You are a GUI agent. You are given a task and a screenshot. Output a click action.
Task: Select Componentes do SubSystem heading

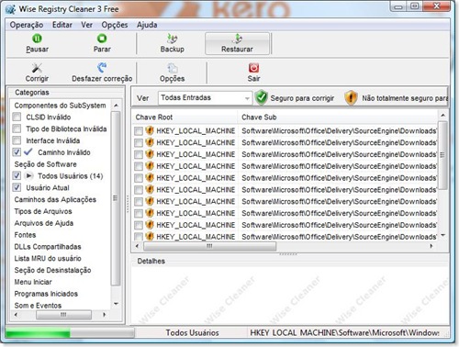coord(60,106)
